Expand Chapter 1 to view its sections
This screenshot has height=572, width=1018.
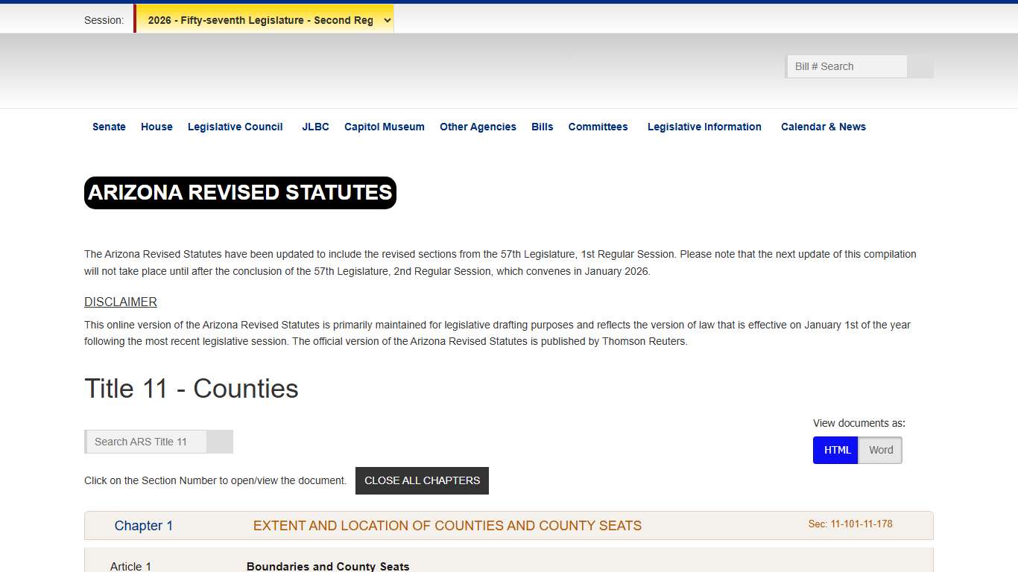[x=144, y=525]
